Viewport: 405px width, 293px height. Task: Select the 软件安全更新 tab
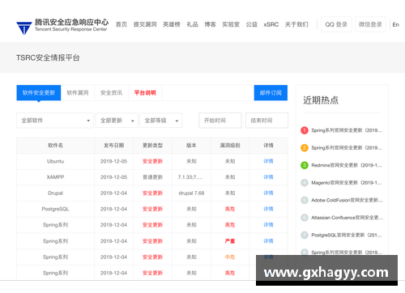(39, 93)
